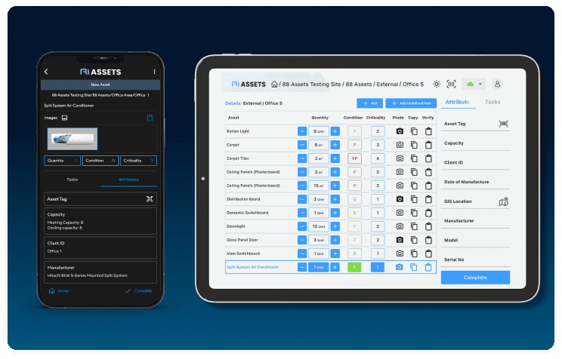Increase quantity for Downlight
The height and width of the screenshot is (359, 562).
point(335,226)
